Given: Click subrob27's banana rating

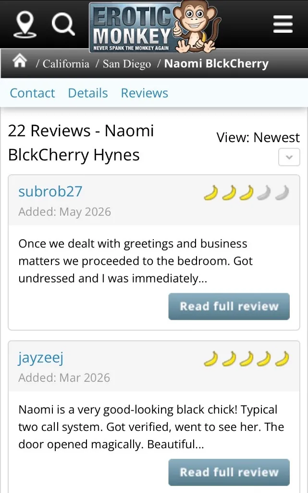Looking at the screenshot, I should [246, 193].
